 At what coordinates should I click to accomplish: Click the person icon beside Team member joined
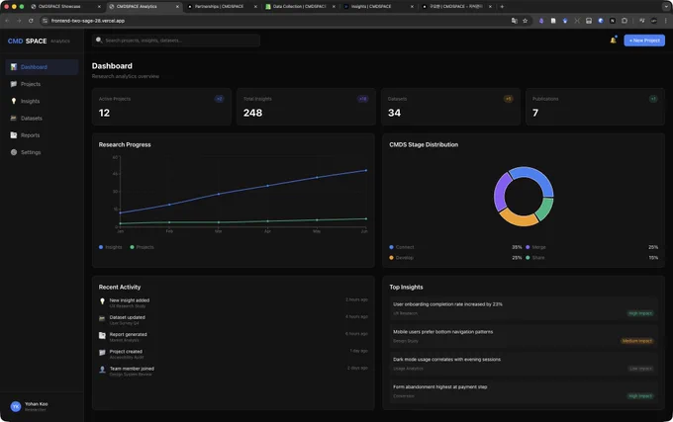(102, 370)
